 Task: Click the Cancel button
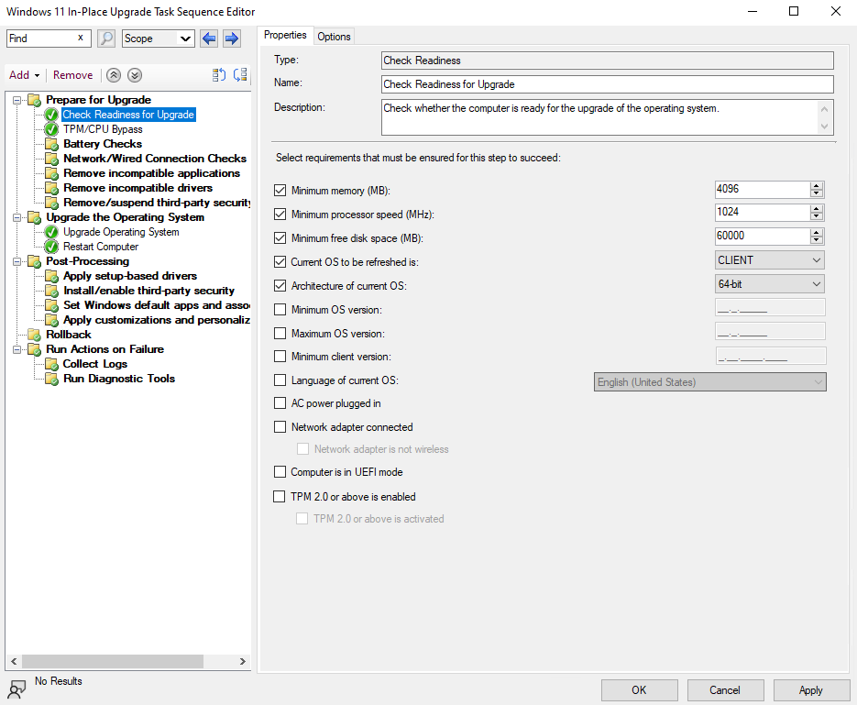[724, 690]
